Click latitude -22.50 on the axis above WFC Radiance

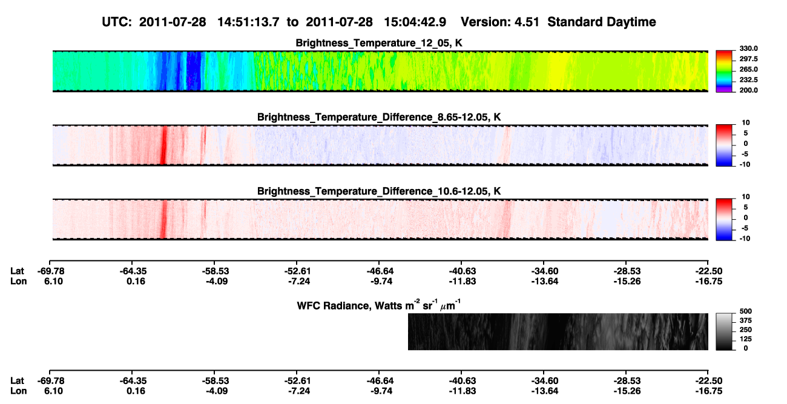click(708, 271)
